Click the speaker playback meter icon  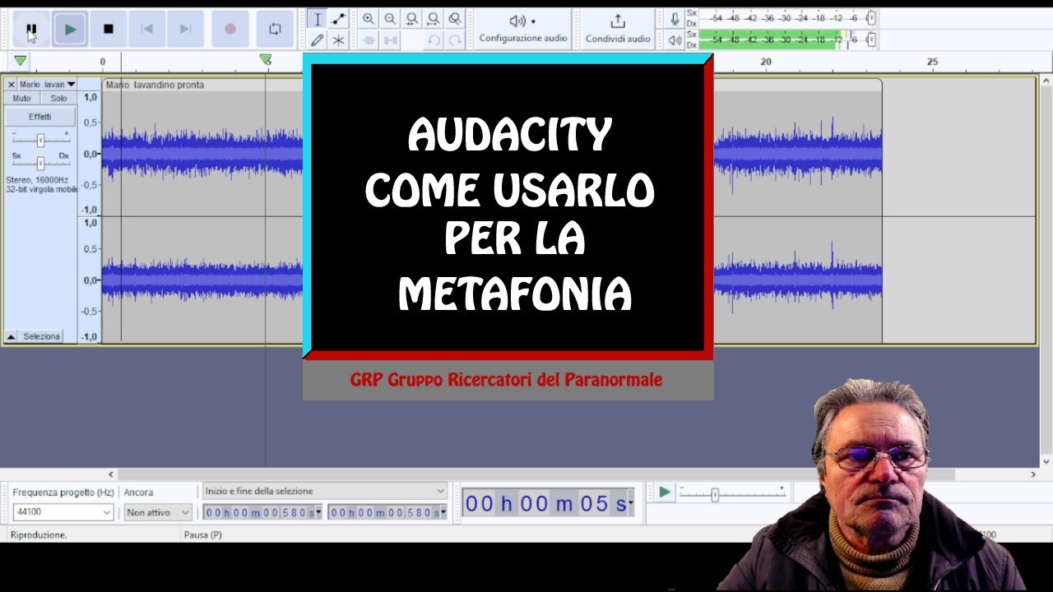tap(675, 39)
